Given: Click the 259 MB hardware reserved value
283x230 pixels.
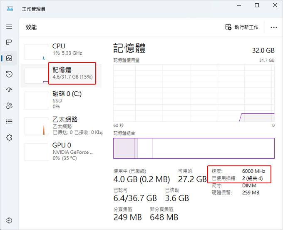Looking at the screenshot, I should (x=251, y=192).
